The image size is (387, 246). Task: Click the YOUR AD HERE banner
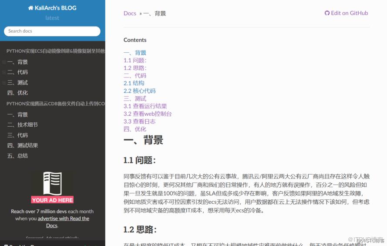52,200
